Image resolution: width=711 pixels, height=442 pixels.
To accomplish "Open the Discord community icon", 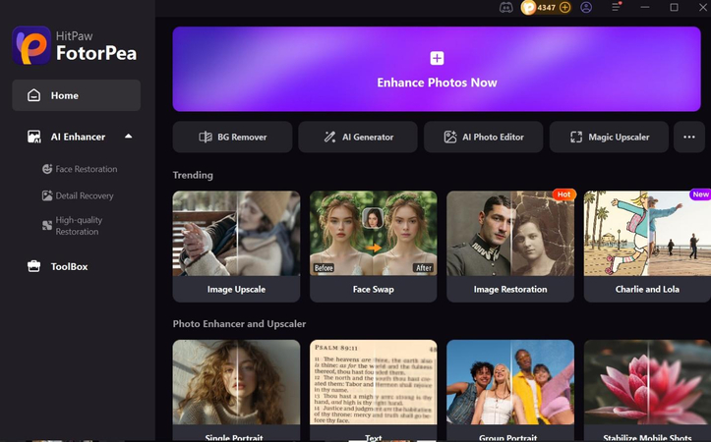I will point(506,7).
